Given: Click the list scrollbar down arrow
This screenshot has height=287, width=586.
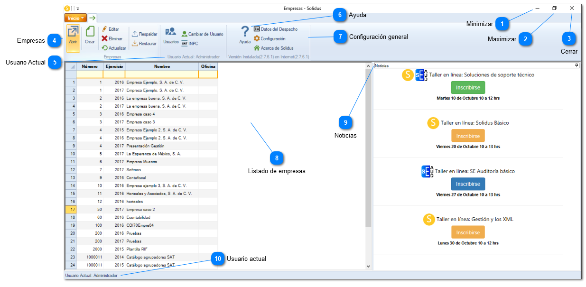Looking at the screenshot, I should [x=368, y=267].
